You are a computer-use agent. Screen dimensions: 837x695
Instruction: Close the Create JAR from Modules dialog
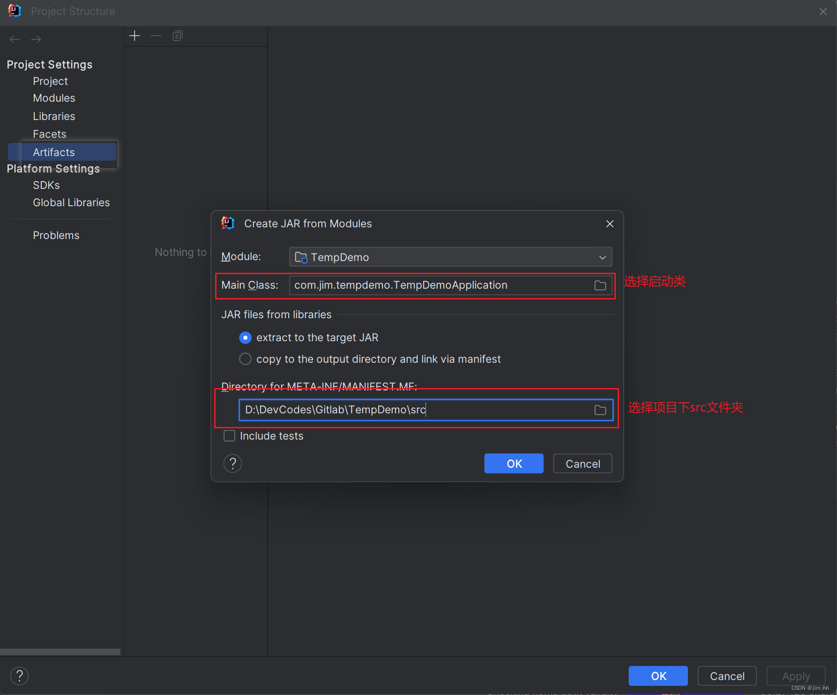(610, 224)
